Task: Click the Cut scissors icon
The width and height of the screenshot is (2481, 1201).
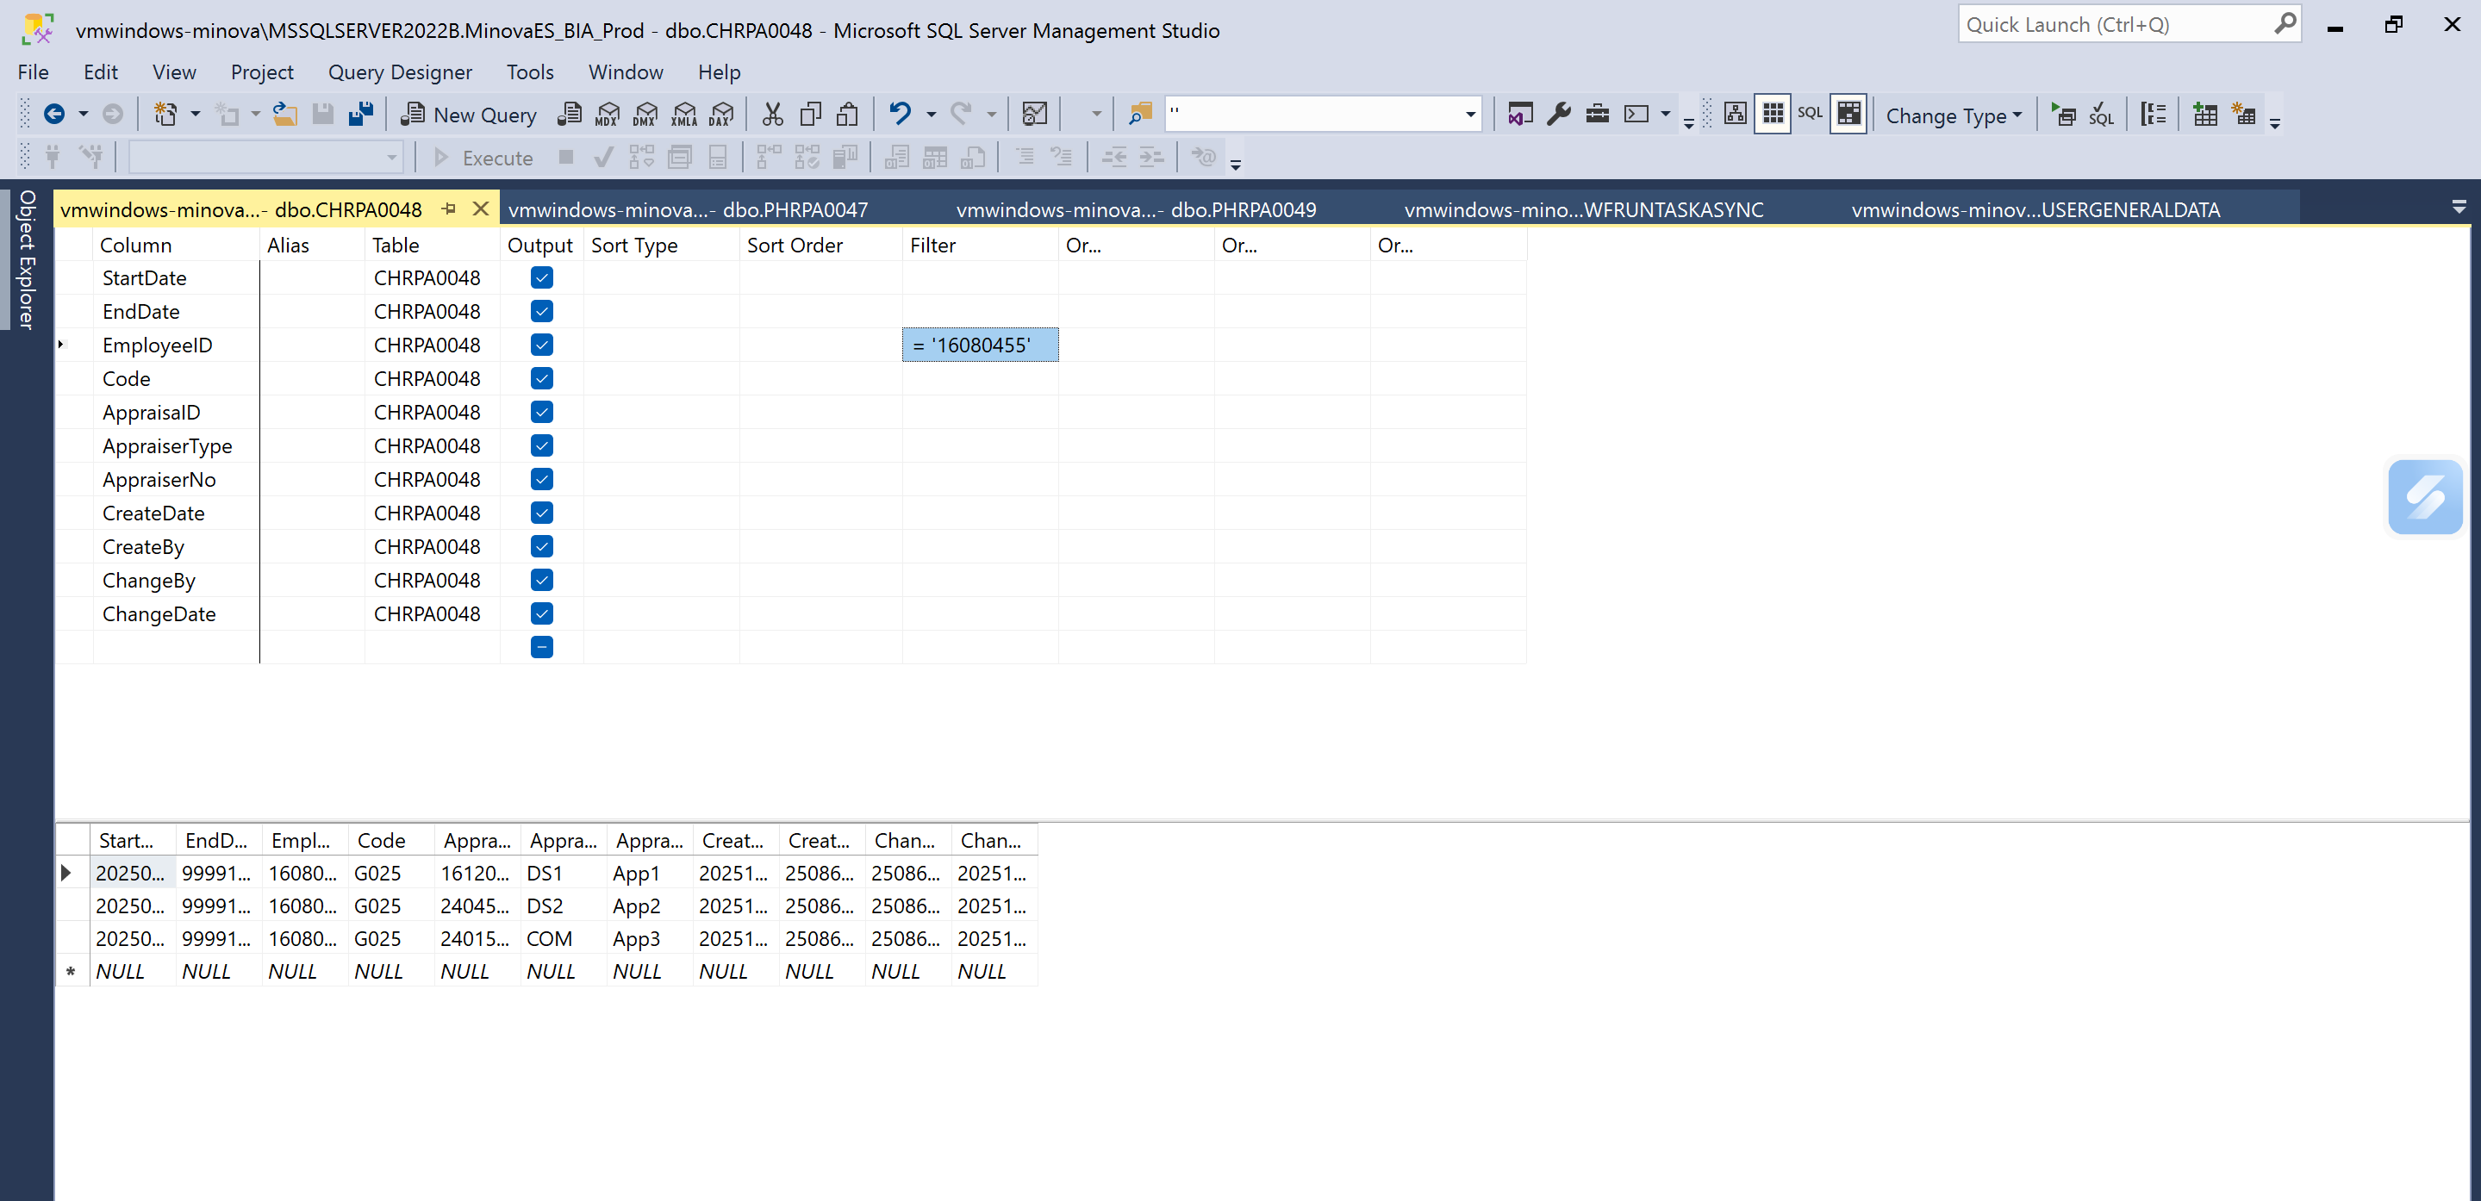Action: [772, 115]
